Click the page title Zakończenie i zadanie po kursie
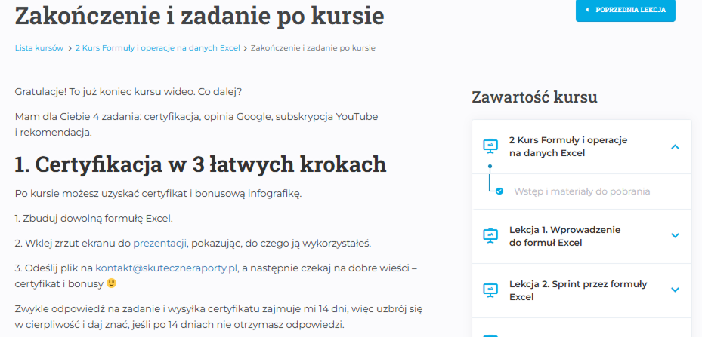Viewport: 702px width, 337px height. click(199, 16)
